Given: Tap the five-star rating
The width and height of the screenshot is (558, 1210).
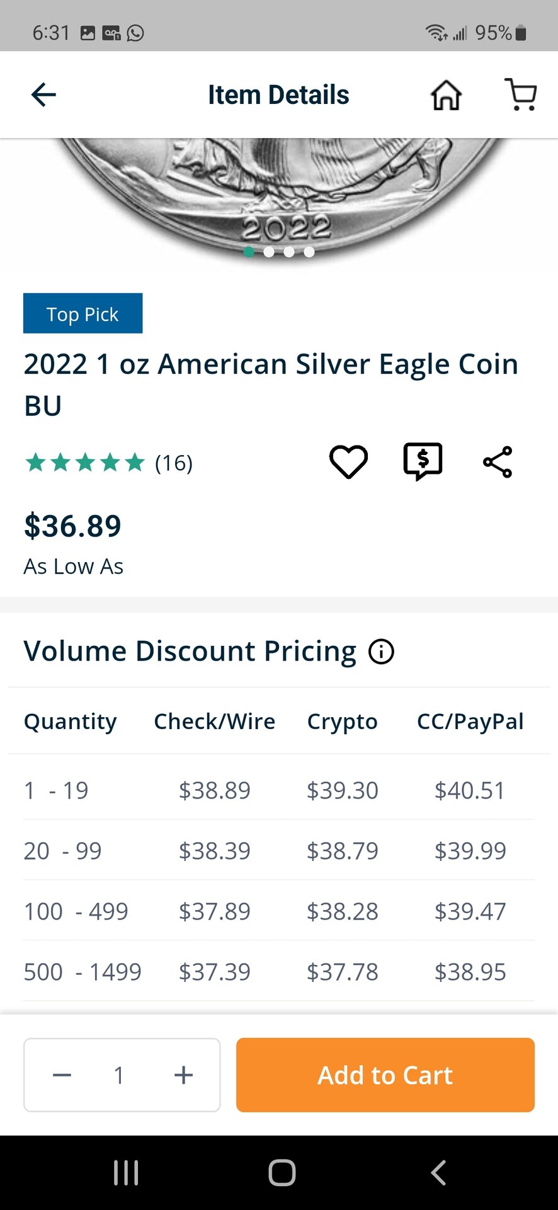Looking at the screenshot, I should coord(85,463).
